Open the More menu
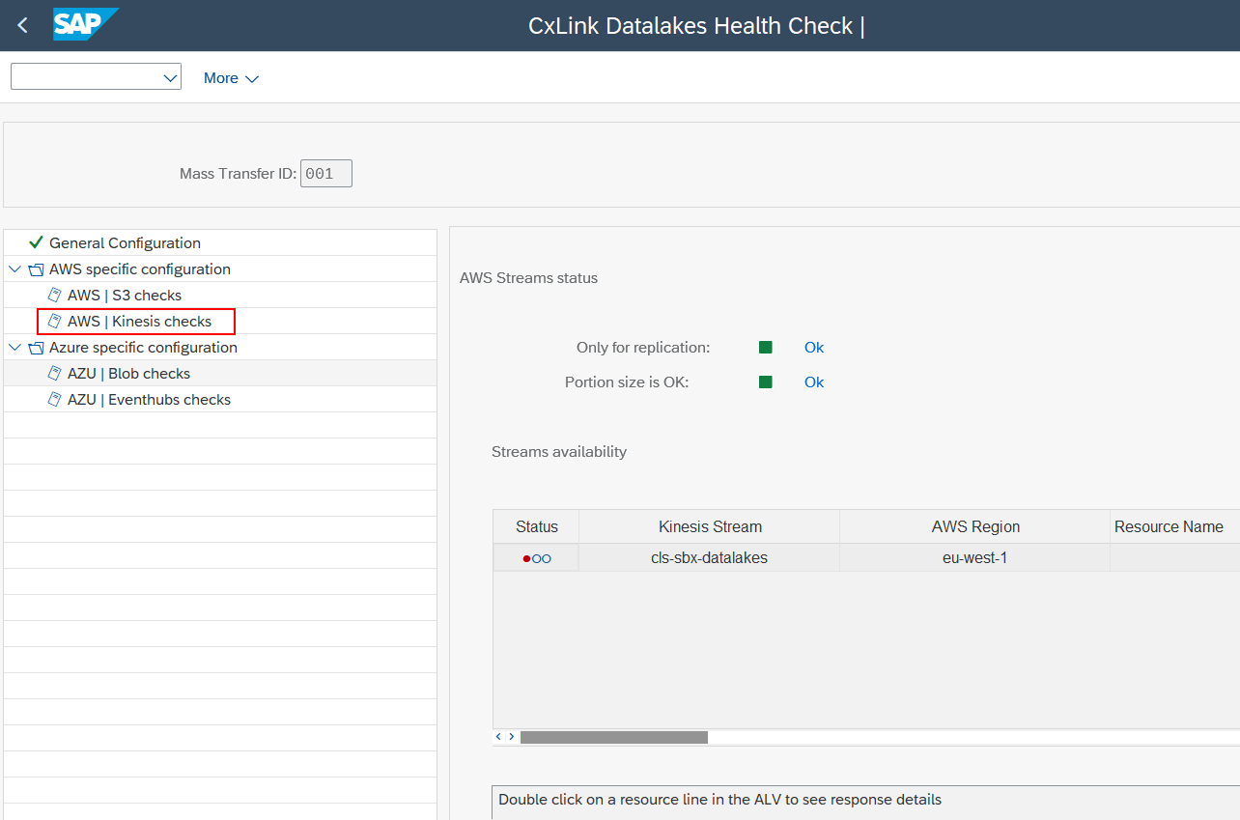 [x=231, y=78]
